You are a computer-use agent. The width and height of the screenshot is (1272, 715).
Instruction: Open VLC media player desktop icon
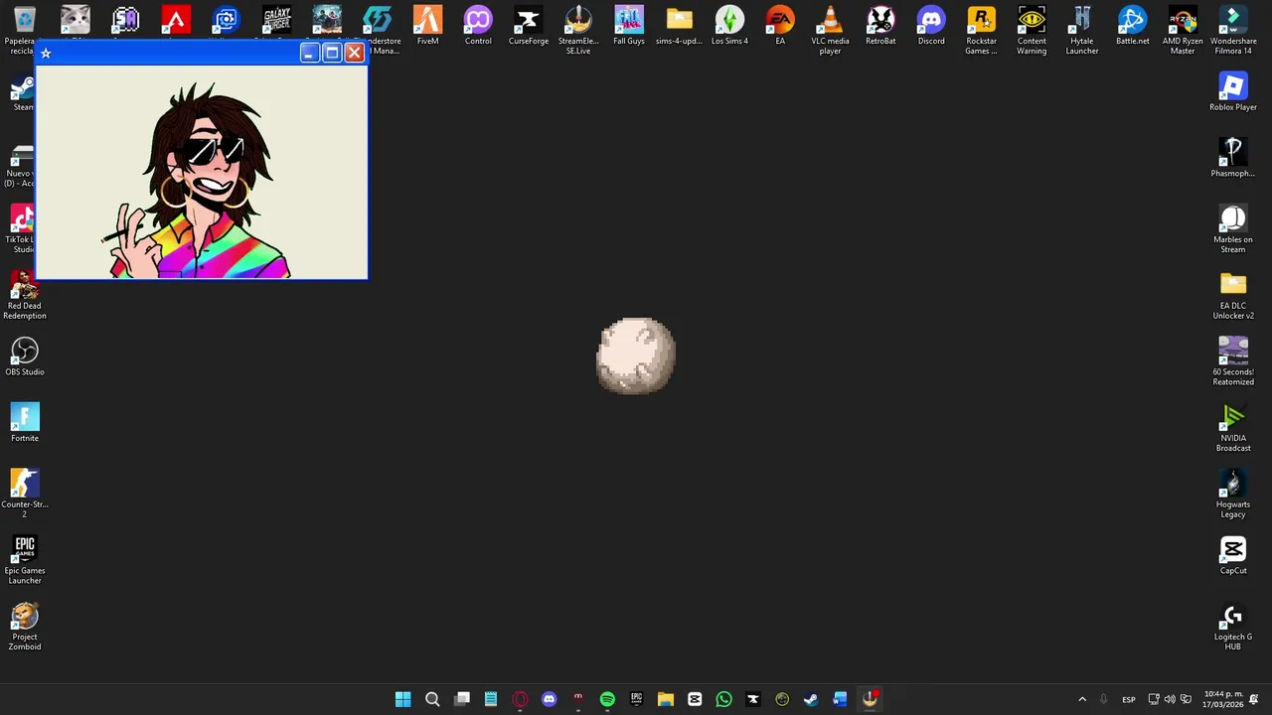[x=830, y=30]
